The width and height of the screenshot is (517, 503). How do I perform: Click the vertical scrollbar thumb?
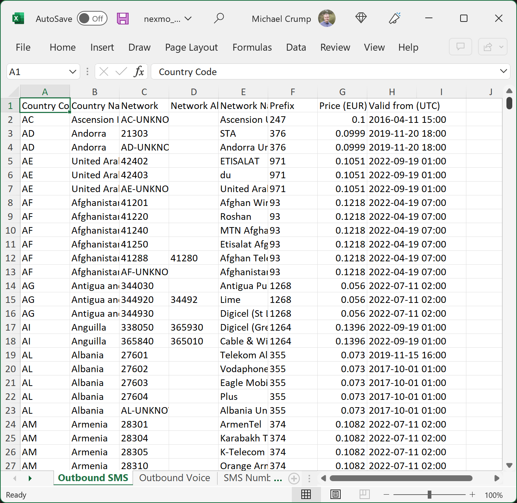509,103
